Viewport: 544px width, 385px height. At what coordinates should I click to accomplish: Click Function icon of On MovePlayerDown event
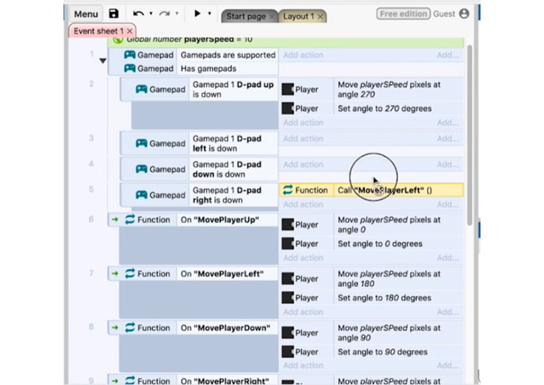[130, 327]
